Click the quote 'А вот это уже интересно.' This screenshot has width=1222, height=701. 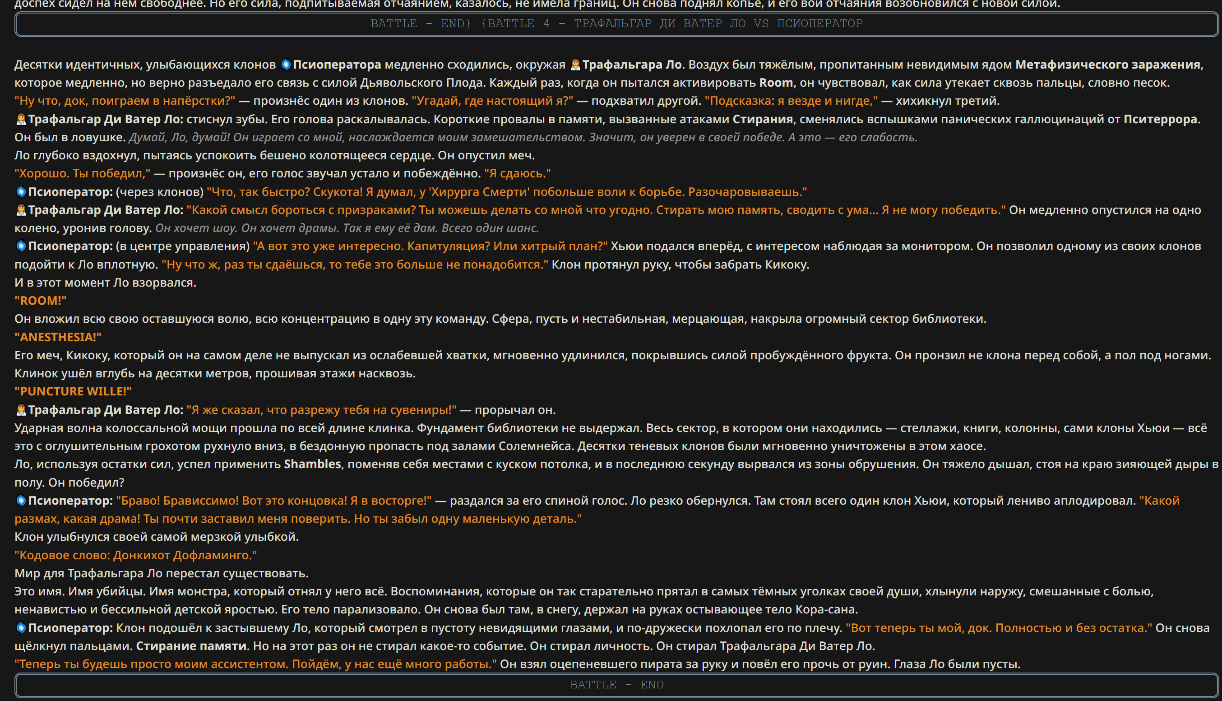(328, 246)
